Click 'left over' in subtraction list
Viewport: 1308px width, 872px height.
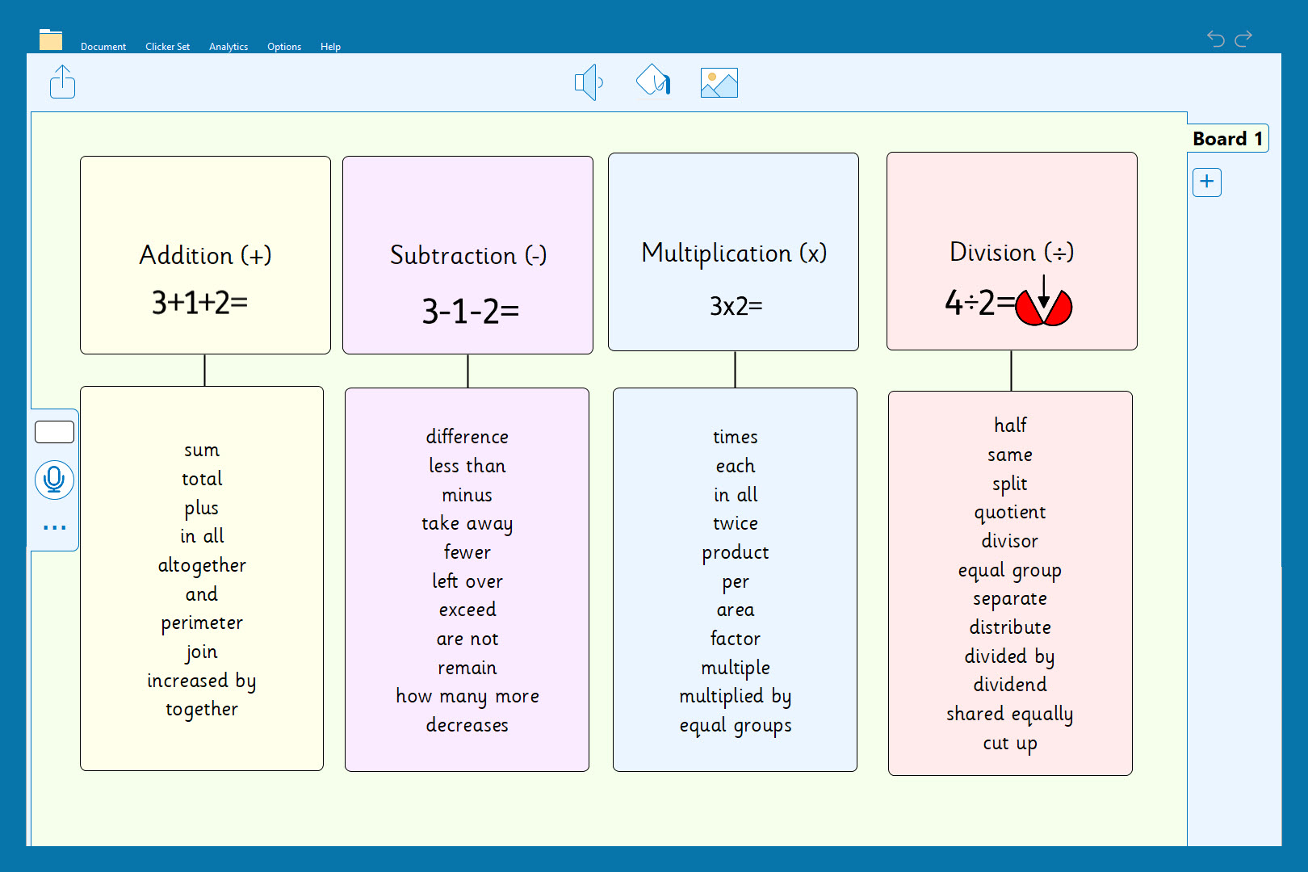(x=467, y=581)
